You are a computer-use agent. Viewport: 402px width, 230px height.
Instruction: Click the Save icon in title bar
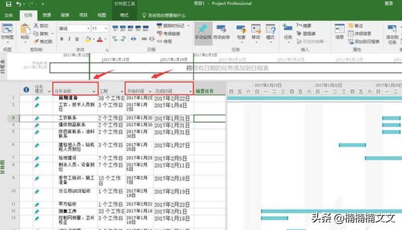coord(8,4)
